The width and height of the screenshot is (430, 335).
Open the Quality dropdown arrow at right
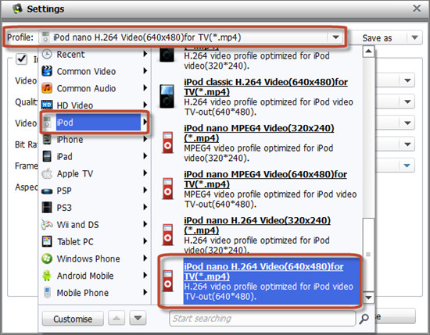point(407,102)
